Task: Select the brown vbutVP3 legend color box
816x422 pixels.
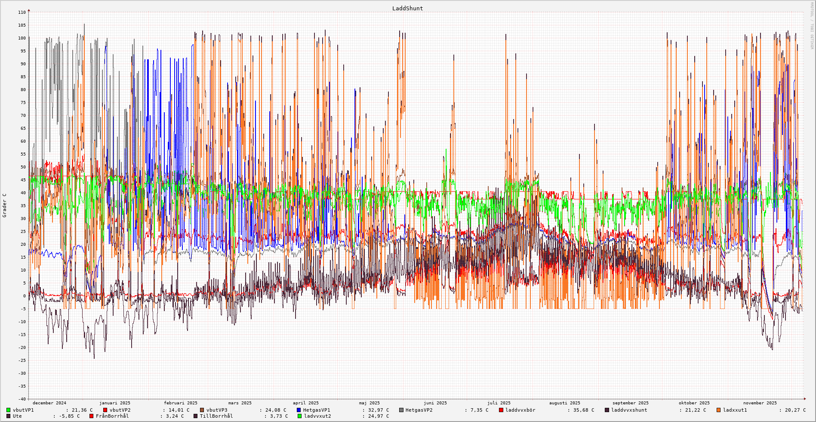Action: pyautogui.click(x=202, y=410)
